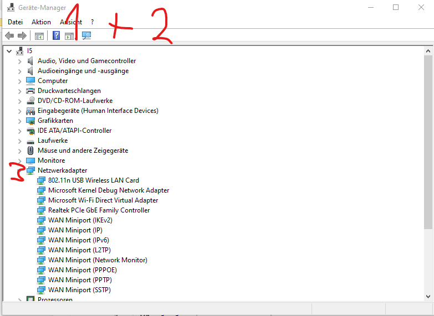The width and height of the screenshot is (434, 316).
Task: Expand the IDE ATA/ATAPI-Controller node
Action: point(19,131)
